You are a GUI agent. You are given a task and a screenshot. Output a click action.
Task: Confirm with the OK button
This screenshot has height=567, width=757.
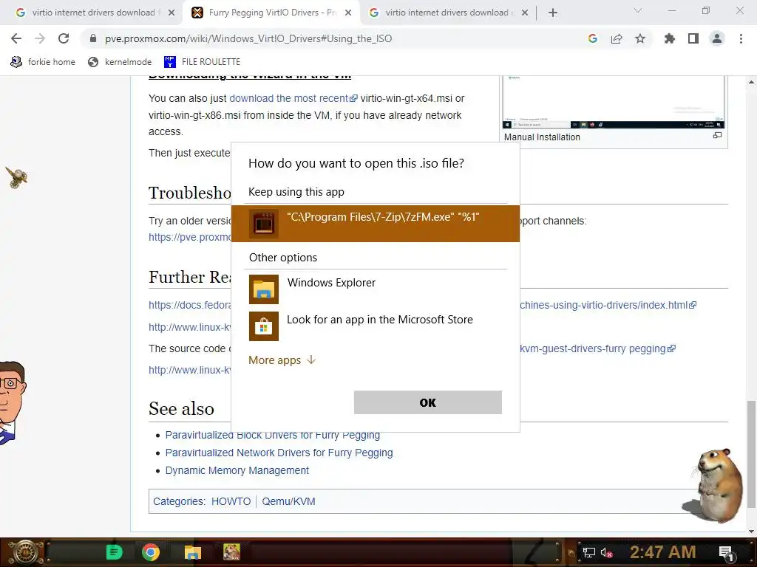click(428, 402)
